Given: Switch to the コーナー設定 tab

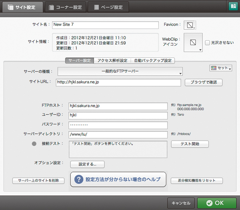Looking at the screenshot, I should [65, 7].
